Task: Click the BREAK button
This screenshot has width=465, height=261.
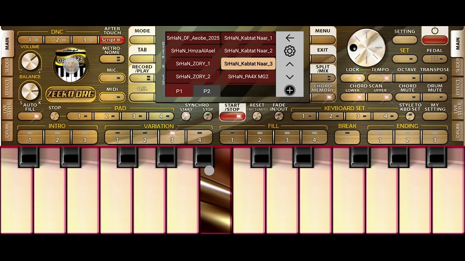Action: (x=347, y=137)
